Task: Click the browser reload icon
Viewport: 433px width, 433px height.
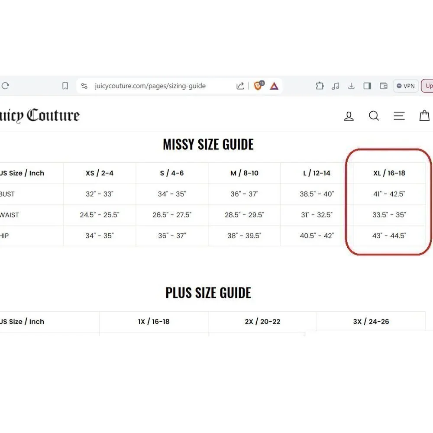Action: click(x=5, y=86)
